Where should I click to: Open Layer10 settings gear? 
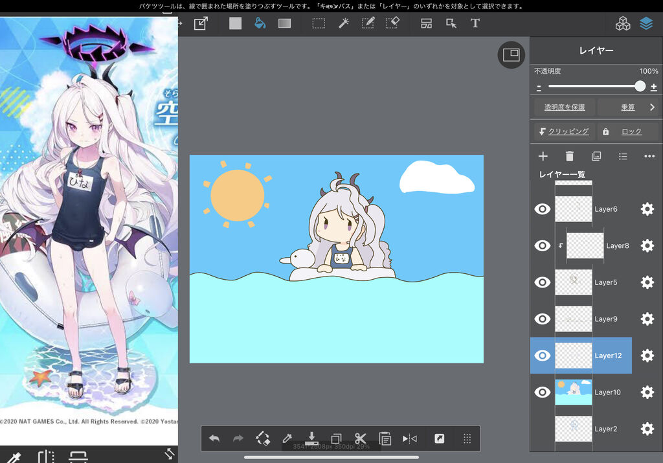point(647,392)
